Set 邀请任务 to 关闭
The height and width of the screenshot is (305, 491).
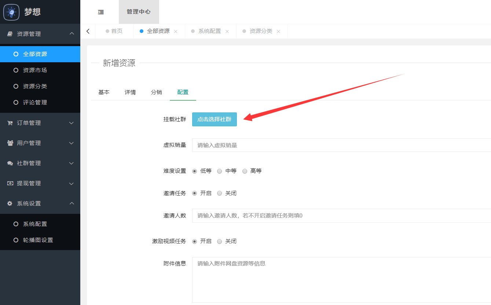pos(220,193)
